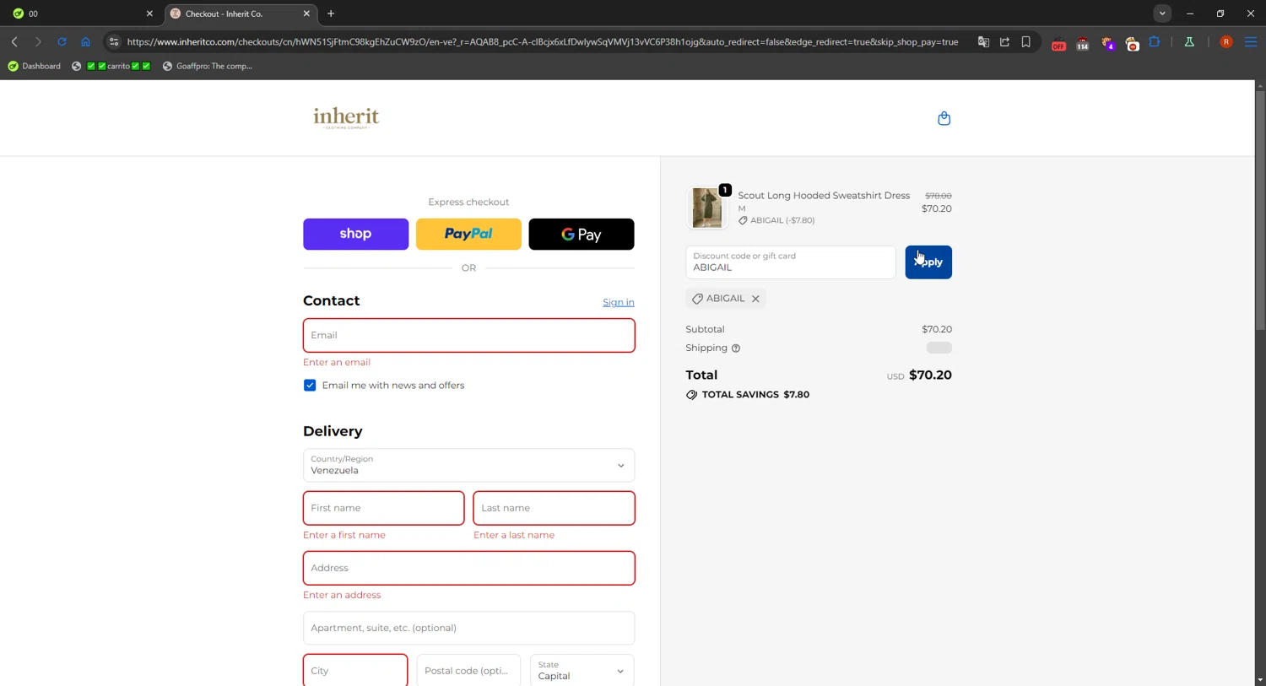Bookmark this page with the bookmark icon
This screenshot has height=686, width=1266.
1026,41
